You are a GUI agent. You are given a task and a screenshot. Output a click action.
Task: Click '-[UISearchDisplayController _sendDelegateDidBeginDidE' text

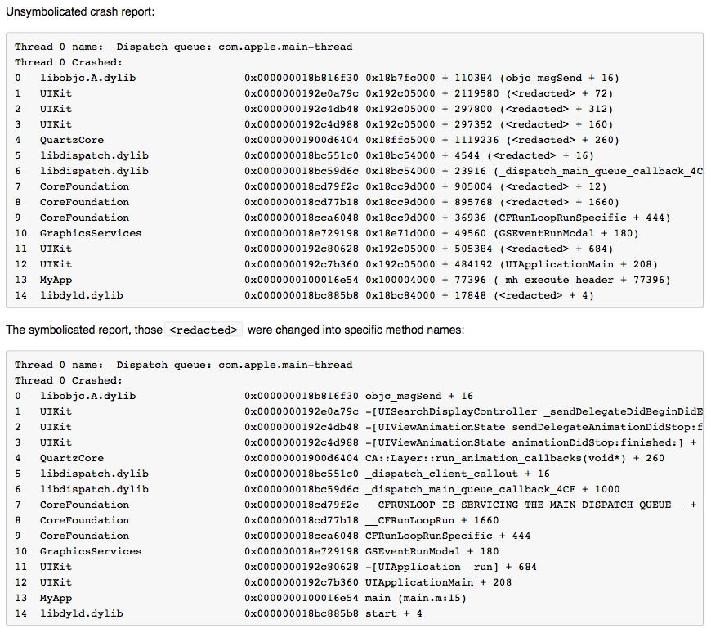[x=534, y=411]
